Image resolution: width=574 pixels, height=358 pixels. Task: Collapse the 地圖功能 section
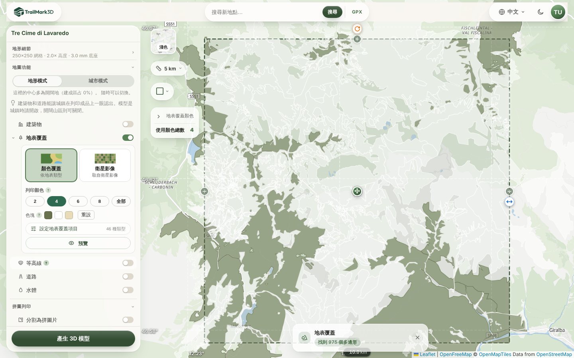tap(73, 67)
